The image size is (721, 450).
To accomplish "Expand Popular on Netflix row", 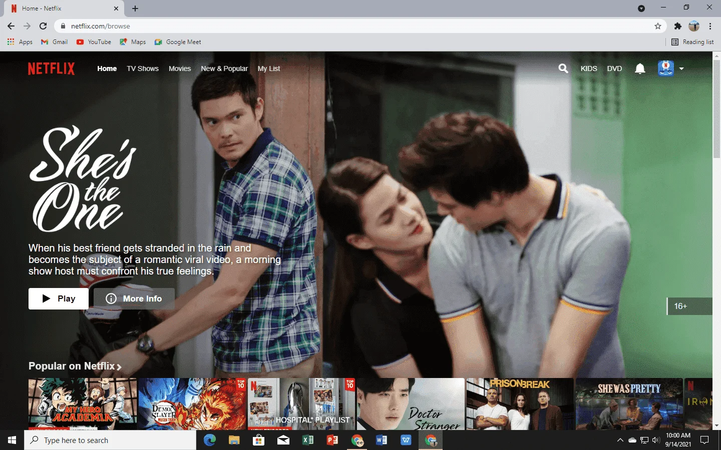I will 75,366.
